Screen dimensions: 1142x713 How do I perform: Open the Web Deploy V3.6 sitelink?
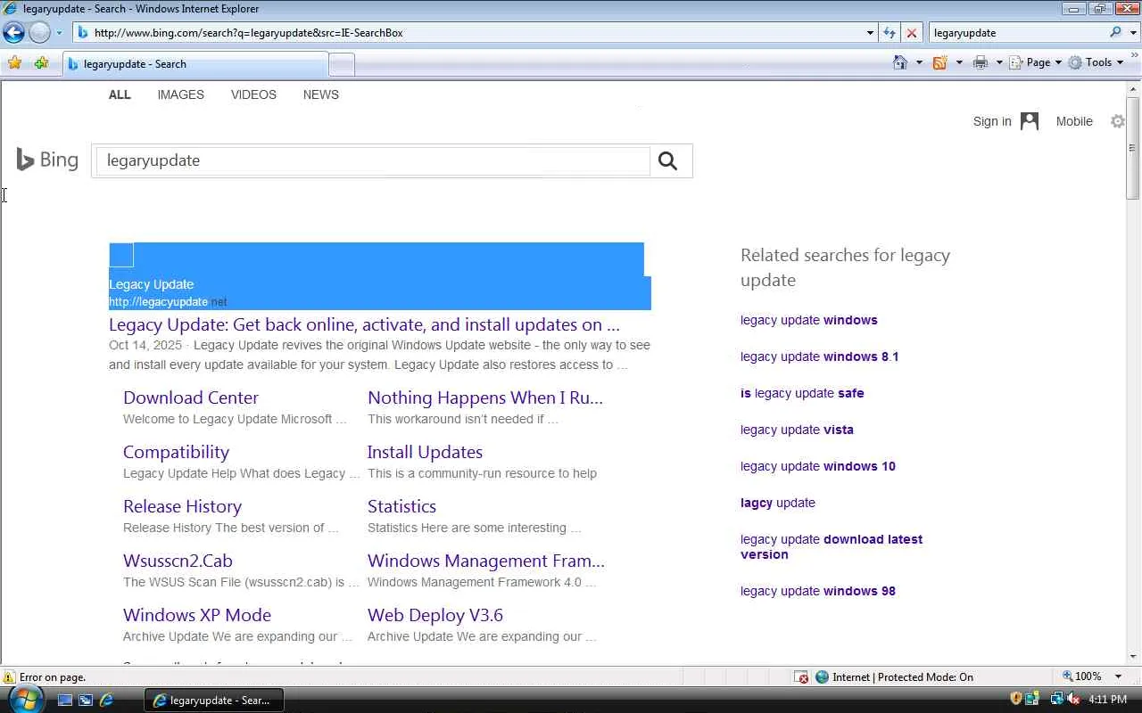(x=435, y=615)
